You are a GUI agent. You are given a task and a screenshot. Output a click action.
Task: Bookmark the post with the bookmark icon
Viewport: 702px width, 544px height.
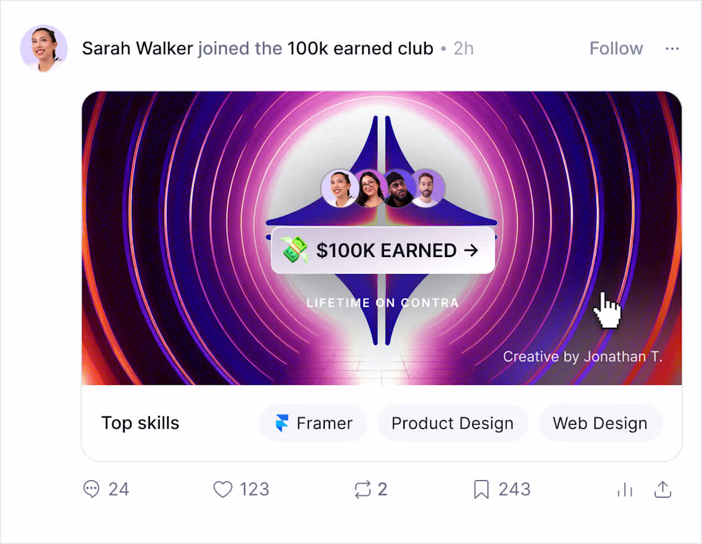point(481,489)
